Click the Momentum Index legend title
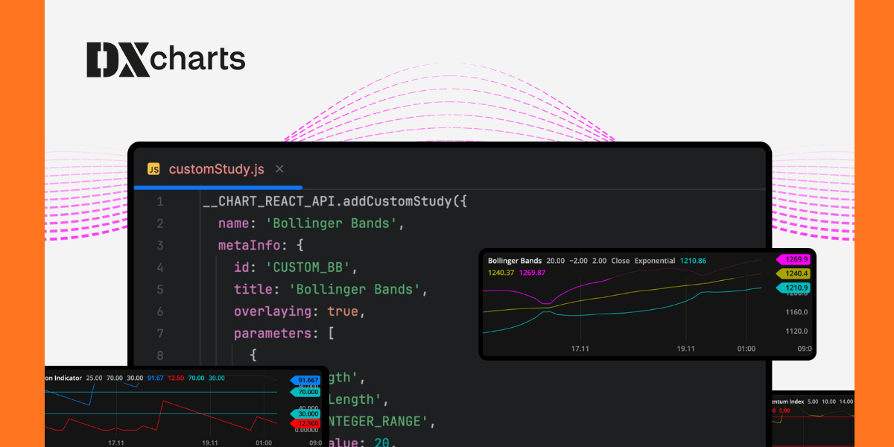This screenshot has height=447, width=894. click(788, 401)
